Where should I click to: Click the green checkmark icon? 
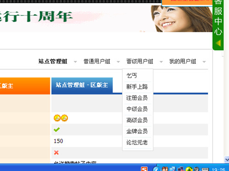pyautogui.click(x=57, y=130)
